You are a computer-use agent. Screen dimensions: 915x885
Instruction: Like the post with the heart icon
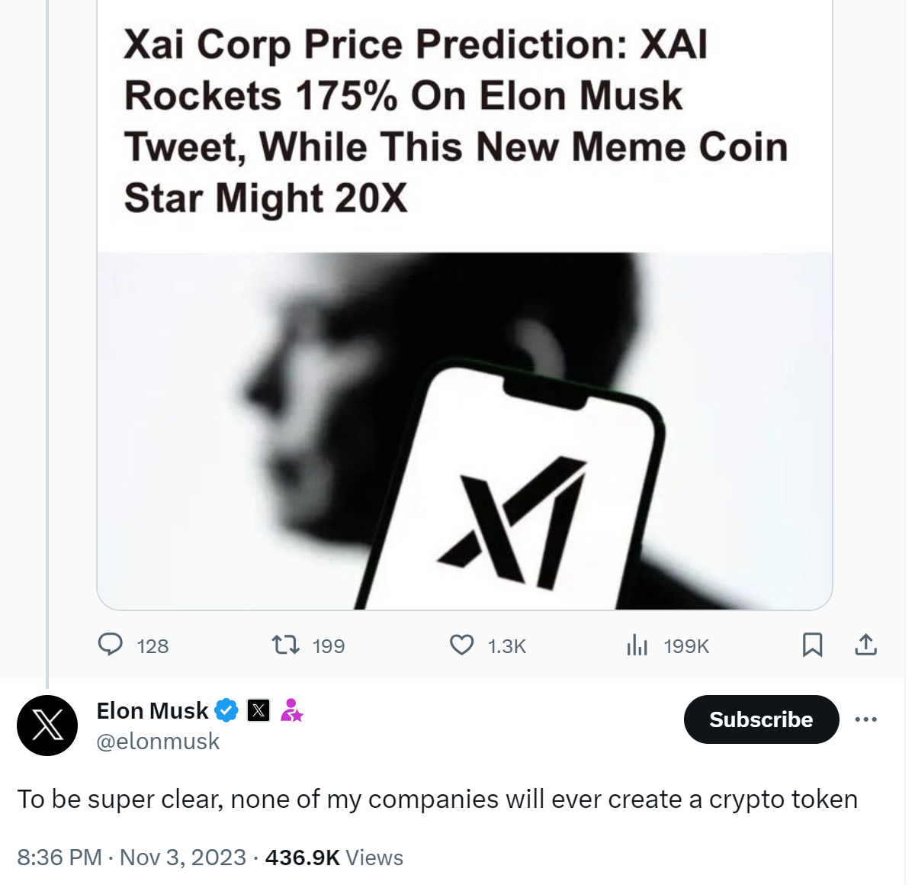[x=461, y=645]
